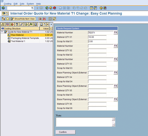Viewport: 148px width, 136px height.
Task: Open the Costing menu
Action: click(x=8, y=4)
